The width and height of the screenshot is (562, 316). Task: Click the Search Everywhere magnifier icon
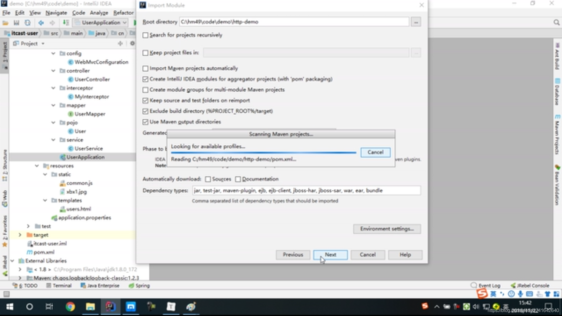coord(556,23)
